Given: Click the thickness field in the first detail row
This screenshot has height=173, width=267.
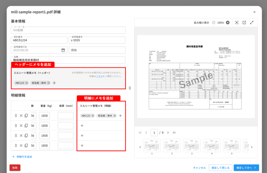Looking at the screenshot, I should [x=66, y=116].
